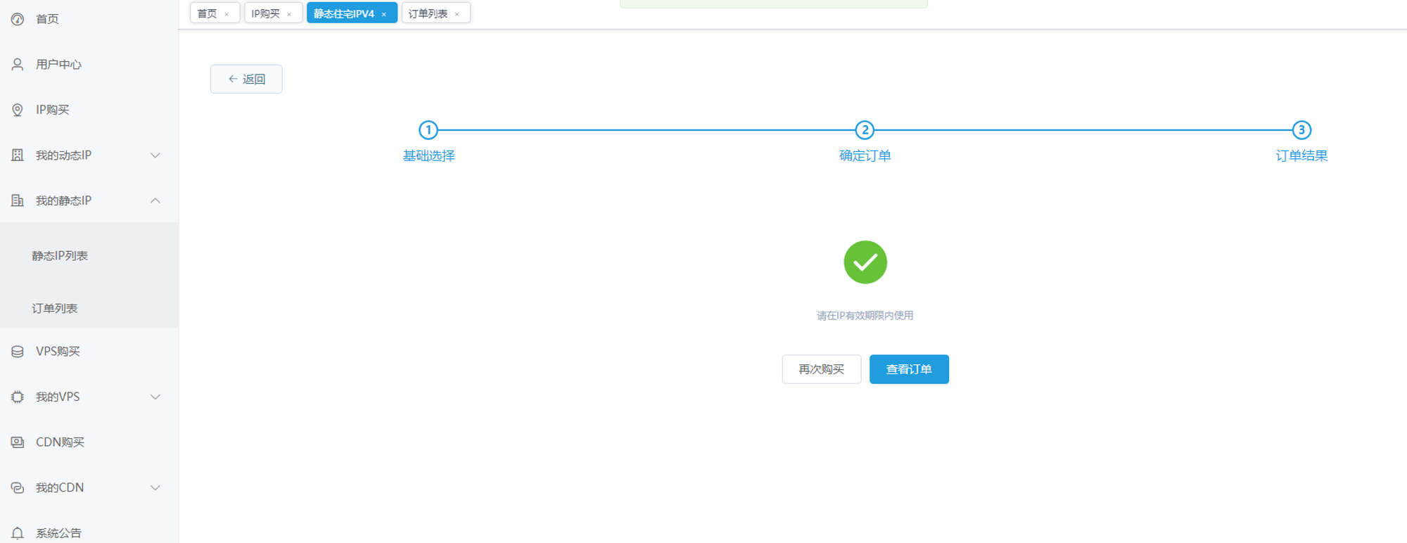The height and width of the screenshot is (543, 1407).
Task: Expand the 我的VPS submenu chevron
Action: pos(155,397)
